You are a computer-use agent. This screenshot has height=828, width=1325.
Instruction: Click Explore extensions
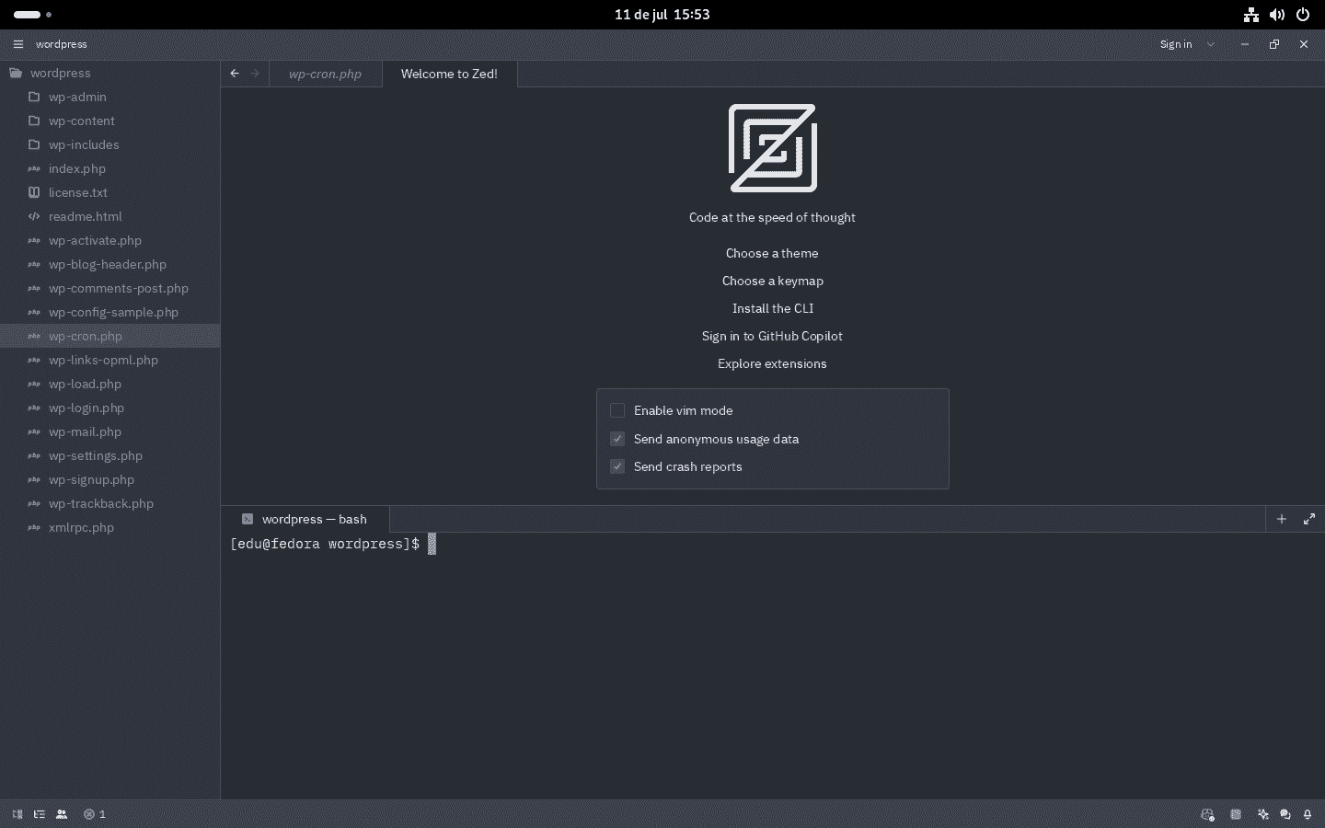(x=772, y=363)
